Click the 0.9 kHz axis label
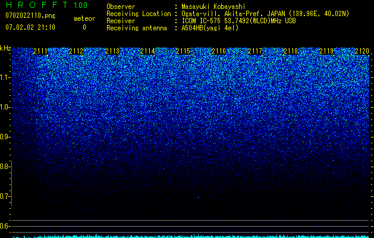 (x=5, y=137)
